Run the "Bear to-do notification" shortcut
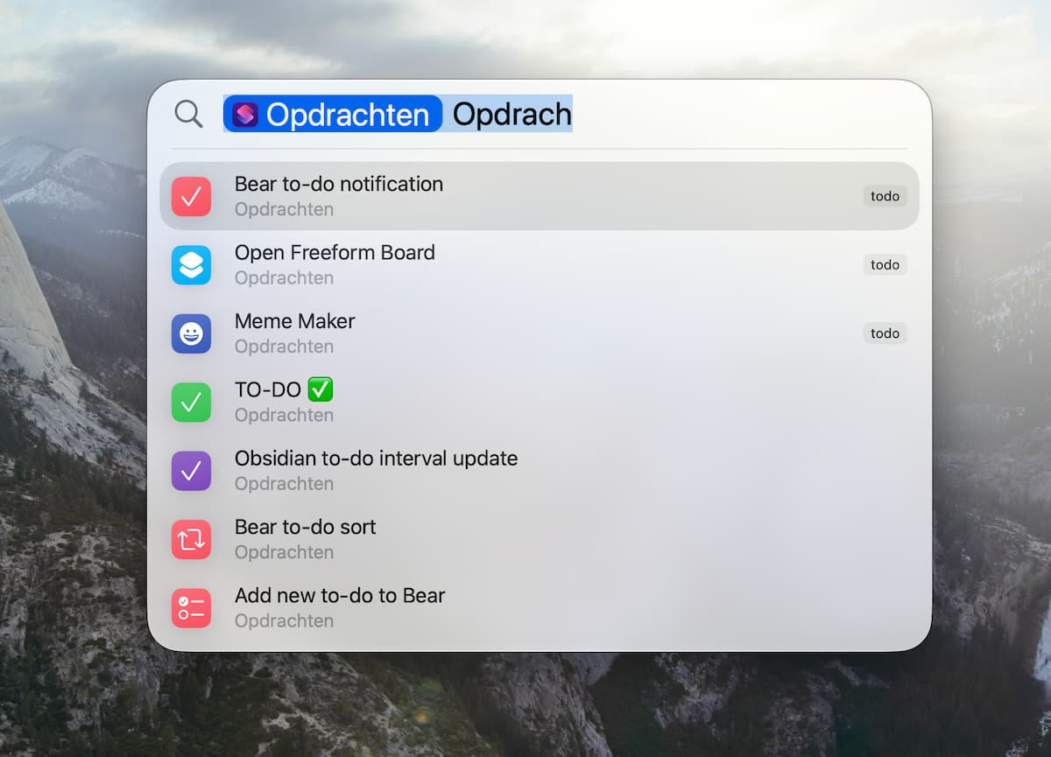Screen dimensions: 1051x757 point(540,196)
